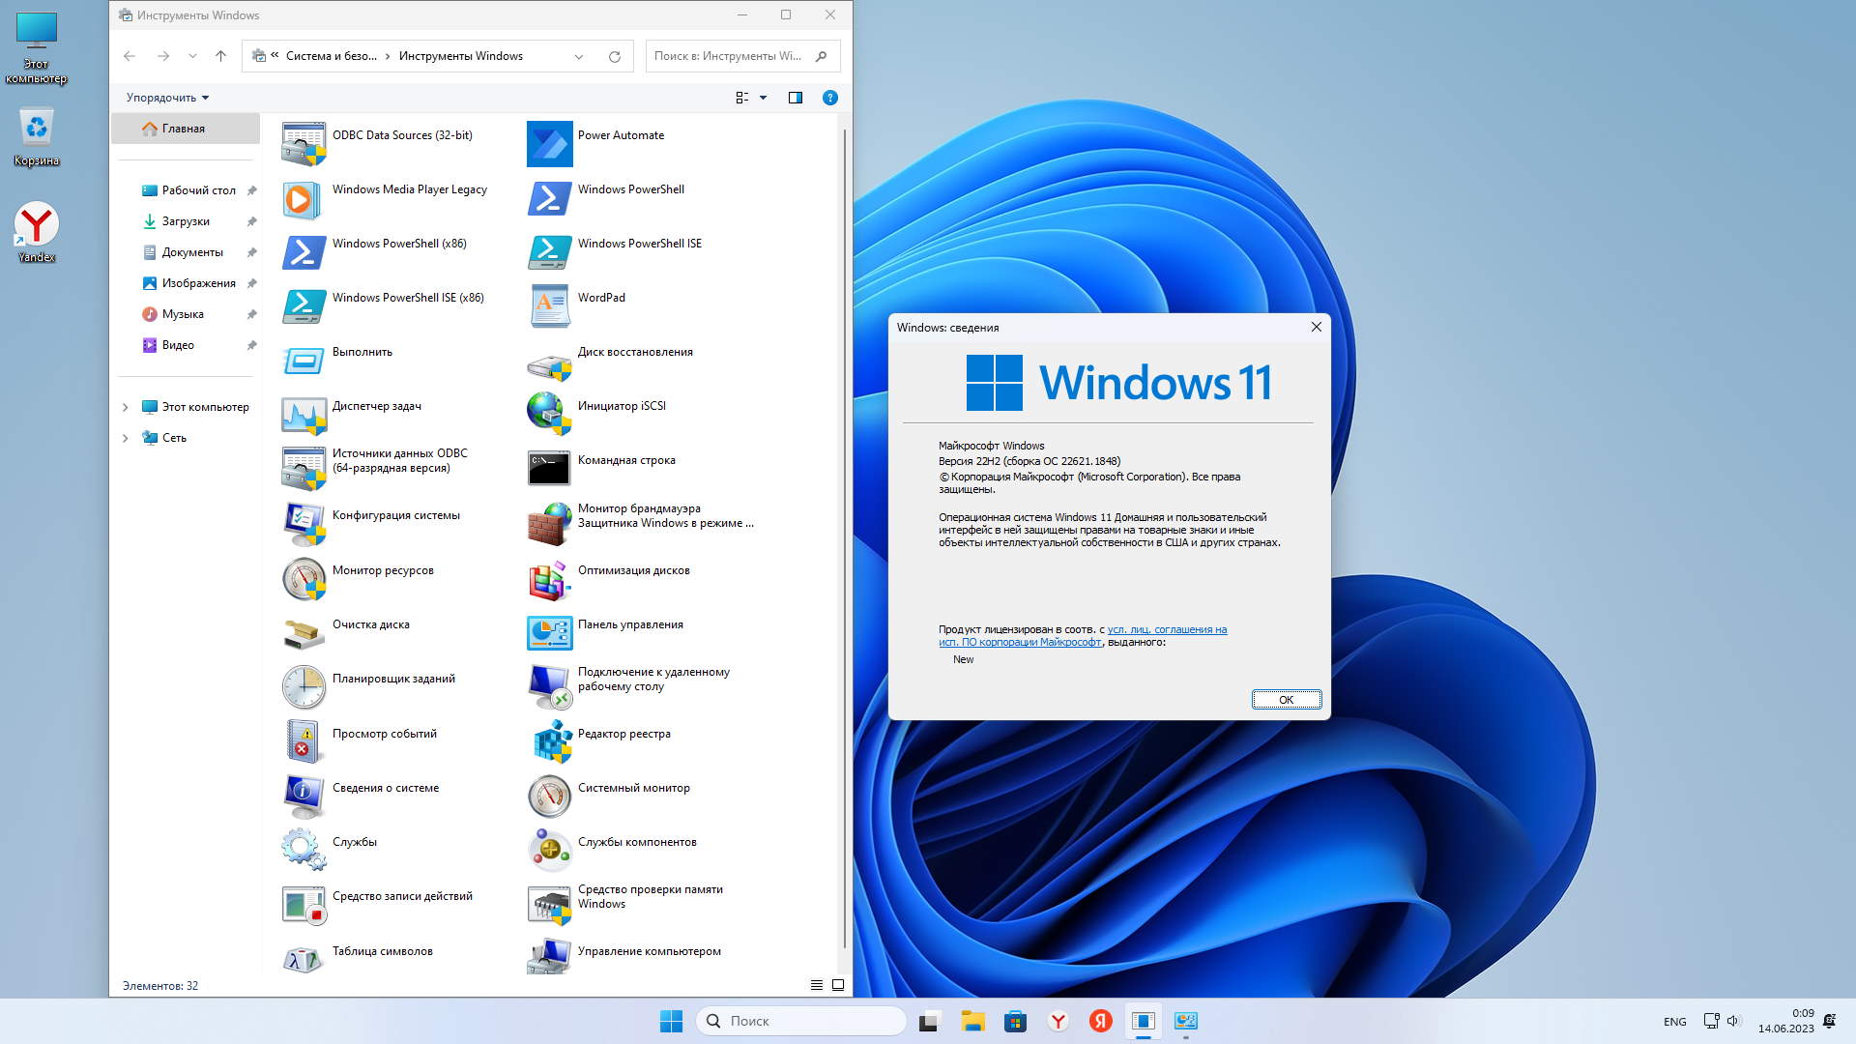Select the WordPad icon

[549, 305]
